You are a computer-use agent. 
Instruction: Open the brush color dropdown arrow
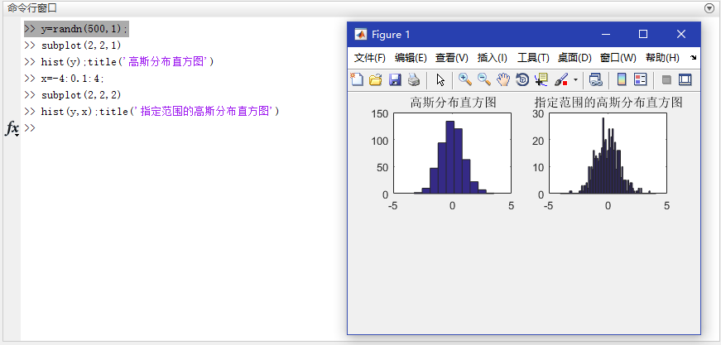[575, 80]
